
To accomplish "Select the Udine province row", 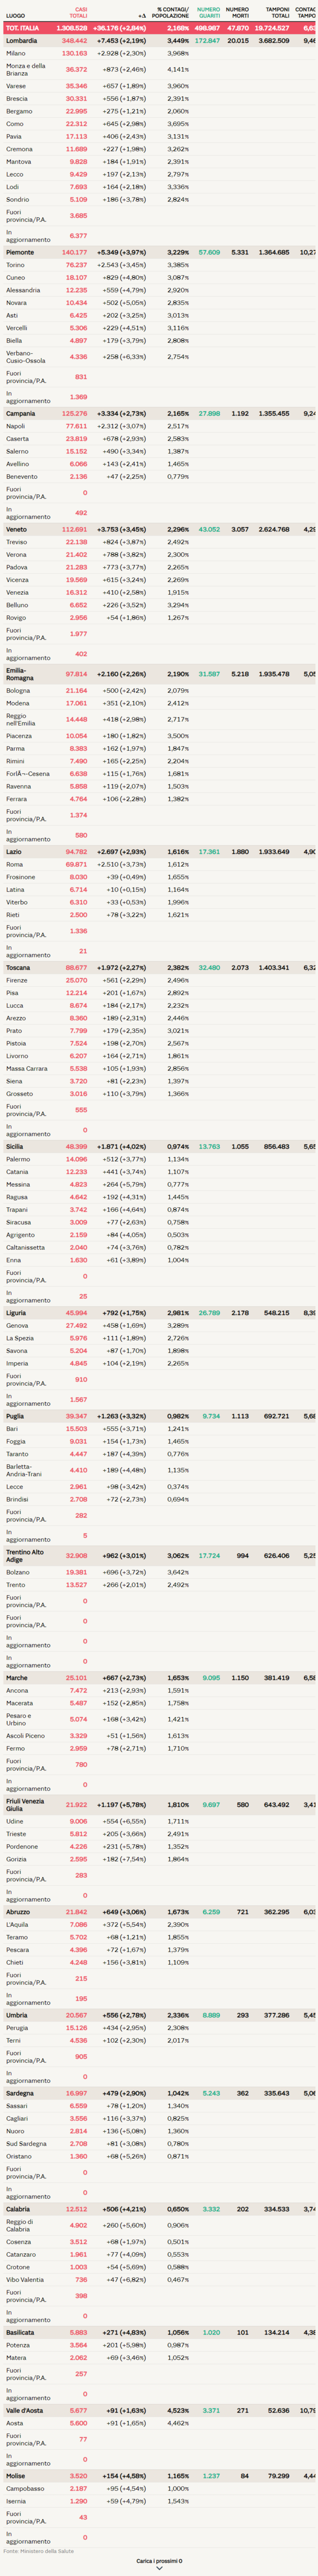I will (159, 1821).
